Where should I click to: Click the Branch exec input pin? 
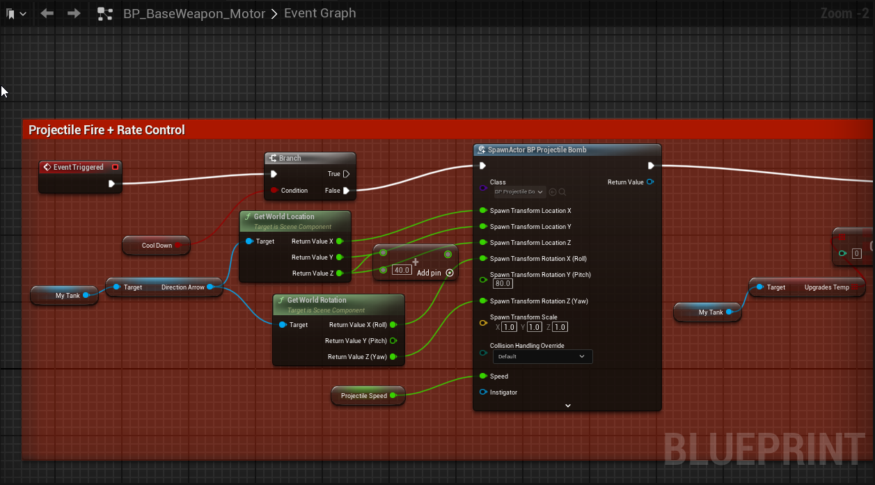click(x=274, y=174)
